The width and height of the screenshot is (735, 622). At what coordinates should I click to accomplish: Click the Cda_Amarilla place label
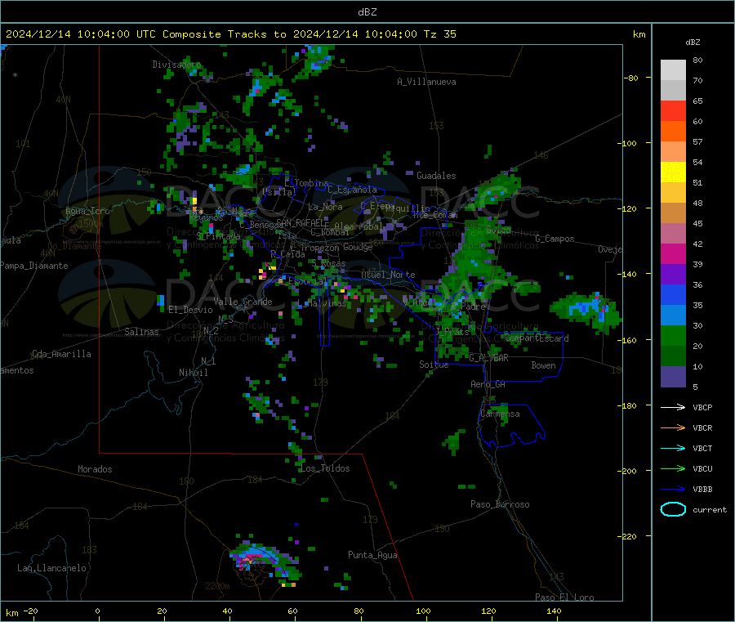61,354
